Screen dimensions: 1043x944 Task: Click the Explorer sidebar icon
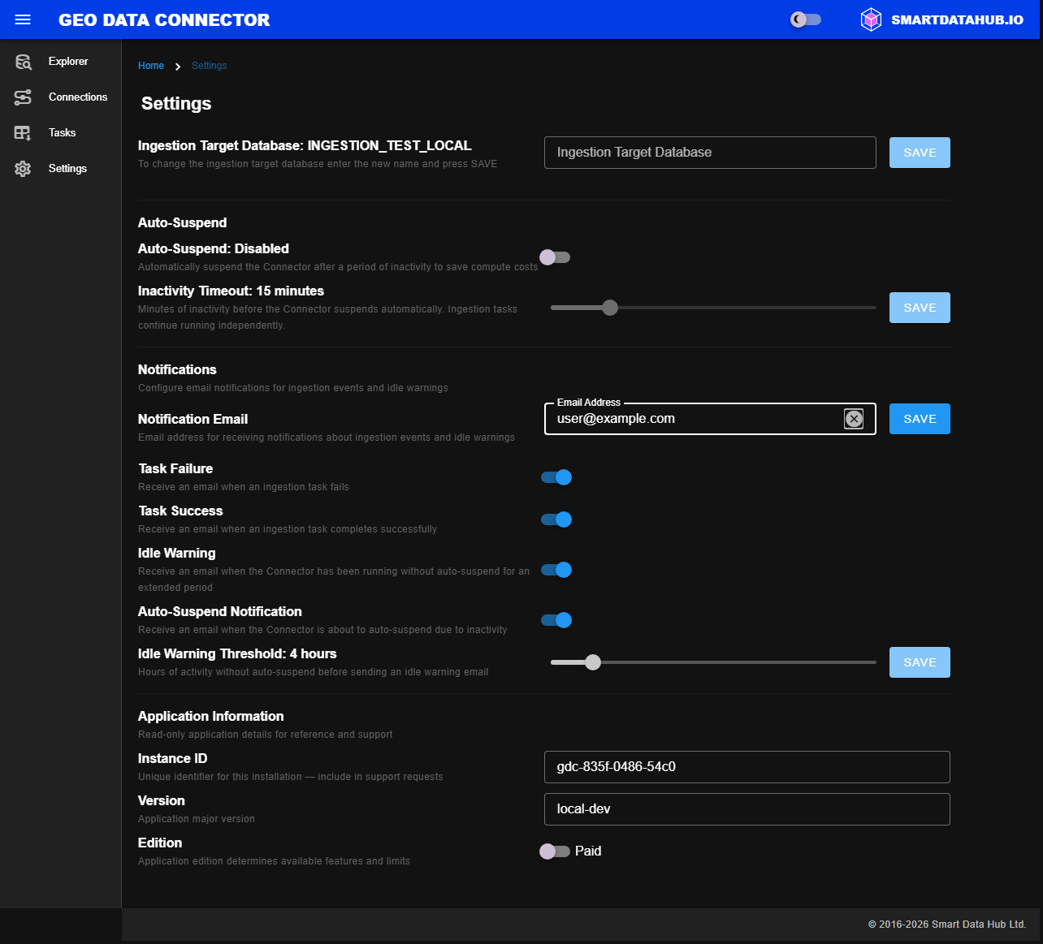coord(23,62)
